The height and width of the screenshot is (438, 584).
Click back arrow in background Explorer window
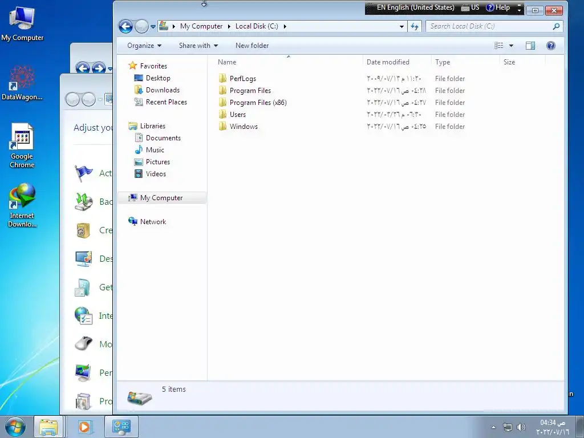point(83,68)
